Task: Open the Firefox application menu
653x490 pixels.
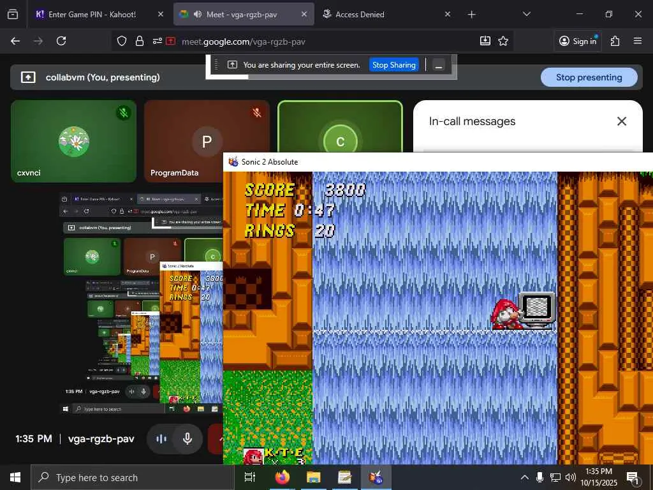Action: (637, 41)
